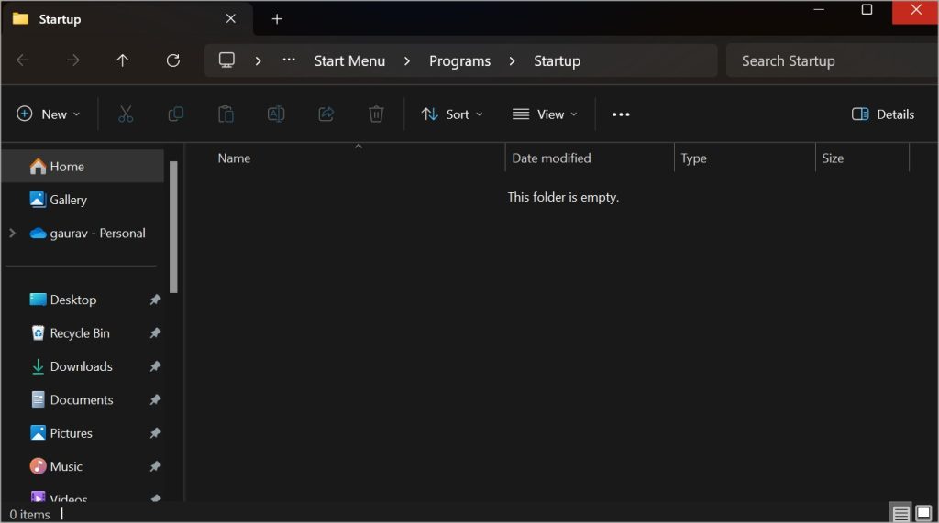Click the 0 items status text
Viewport: 939px width, 523px height.
tap(30, 515)
